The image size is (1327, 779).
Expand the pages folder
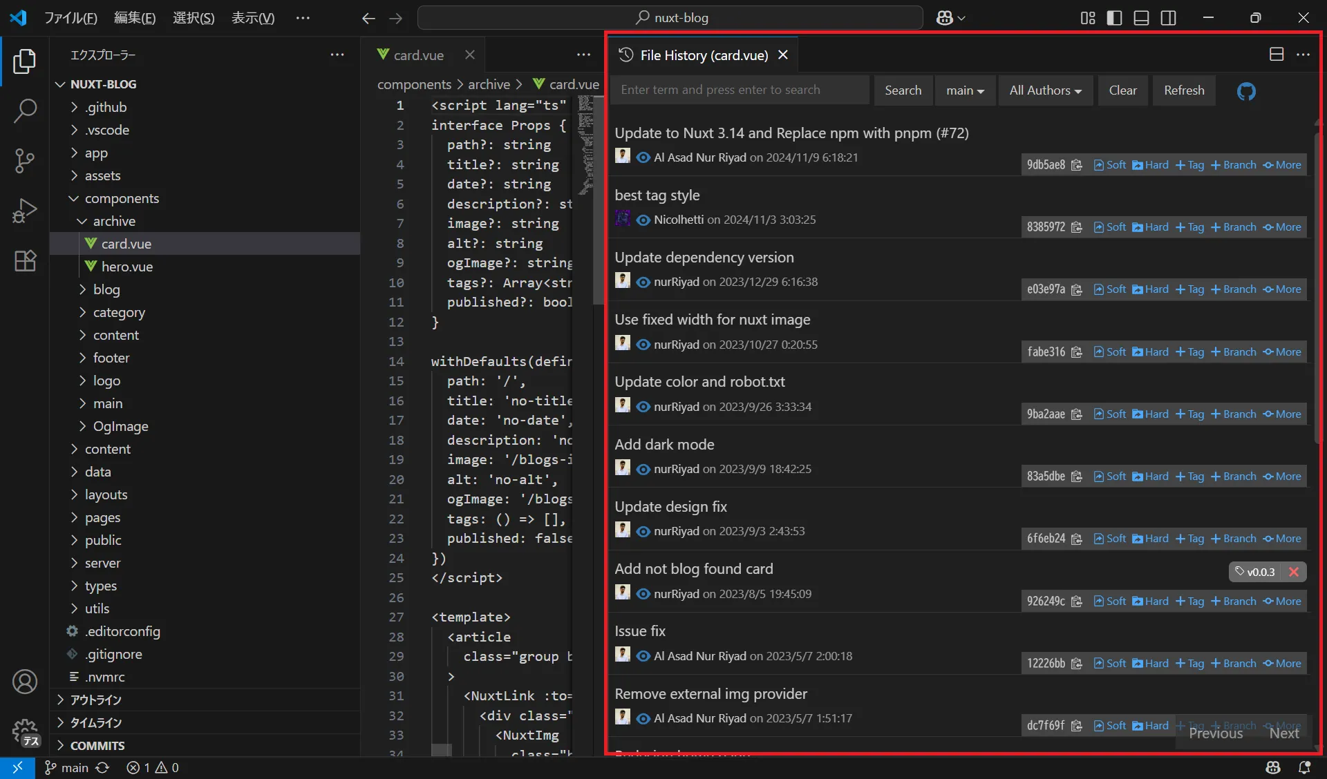coord(102,517)
